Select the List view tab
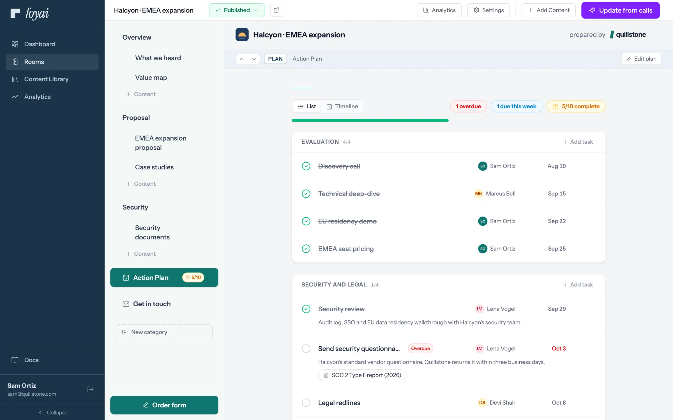673x420 pixels. tap(307, 106)
